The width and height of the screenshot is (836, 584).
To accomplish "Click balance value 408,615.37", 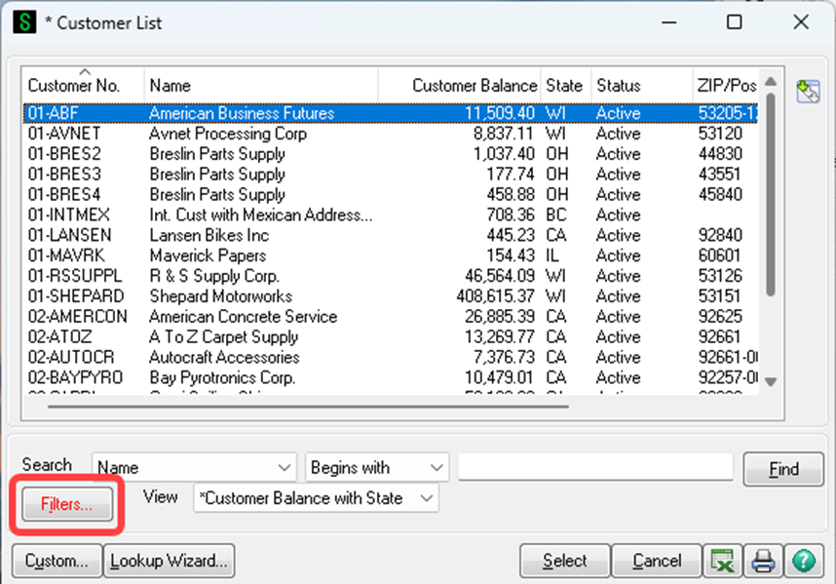I will (x=495, y=296).
